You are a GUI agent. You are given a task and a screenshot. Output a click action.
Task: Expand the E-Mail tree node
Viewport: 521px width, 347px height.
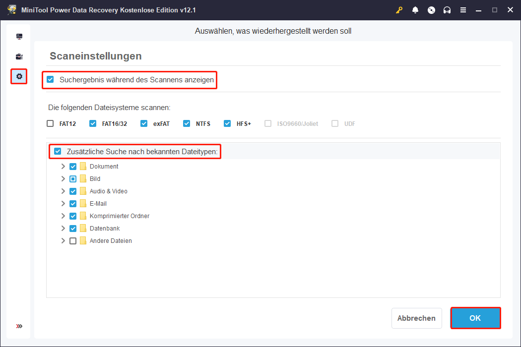(63, 204)
